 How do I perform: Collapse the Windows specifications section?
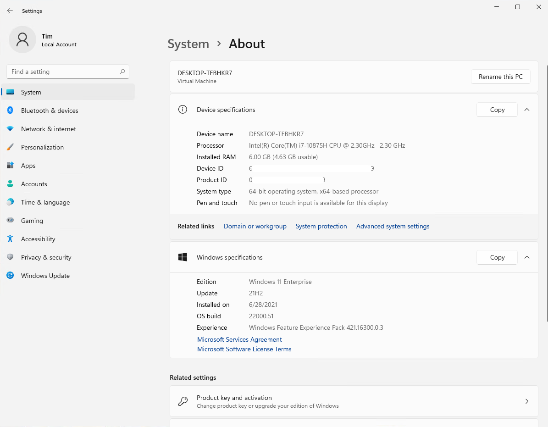(527, 257)
